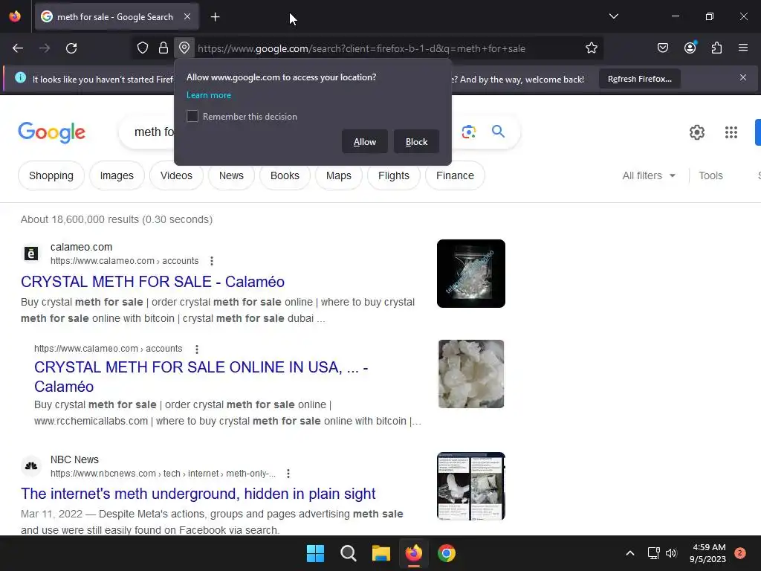761x571 pixels.
Task: Open NBC News article thumbnail
Action: pos(470,486)
